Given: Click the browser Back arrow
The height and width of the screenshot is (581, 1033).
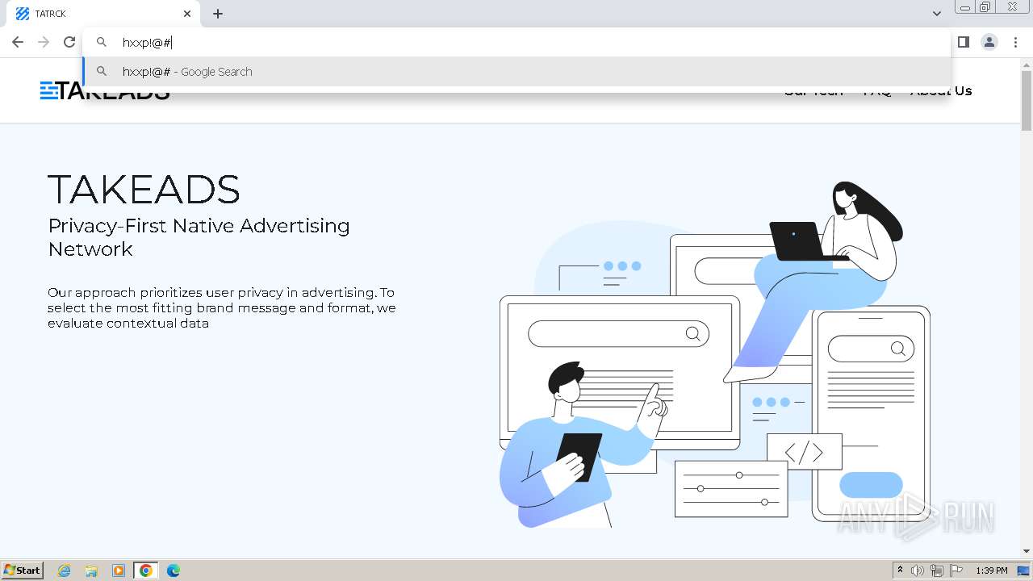Looking at the screenshot, I should [18, 42].
